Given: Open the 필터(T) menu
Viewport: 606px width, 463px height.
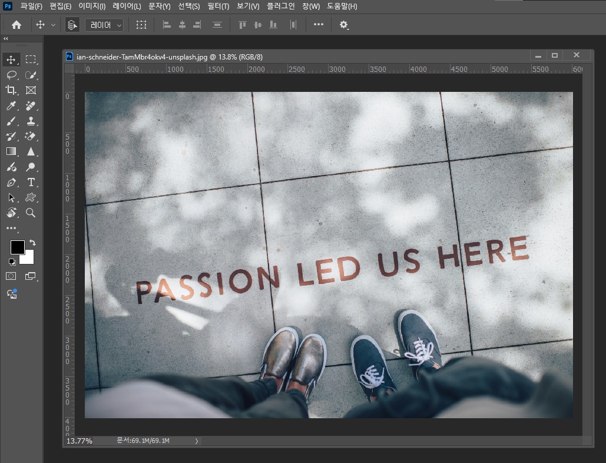Looking at the screenshot, I should (218, 6).
